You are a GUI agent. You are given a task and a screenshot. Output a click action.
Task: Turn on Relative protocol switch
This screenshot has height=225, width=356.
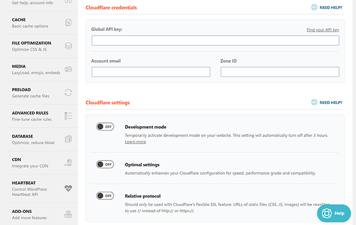point(105,196)
